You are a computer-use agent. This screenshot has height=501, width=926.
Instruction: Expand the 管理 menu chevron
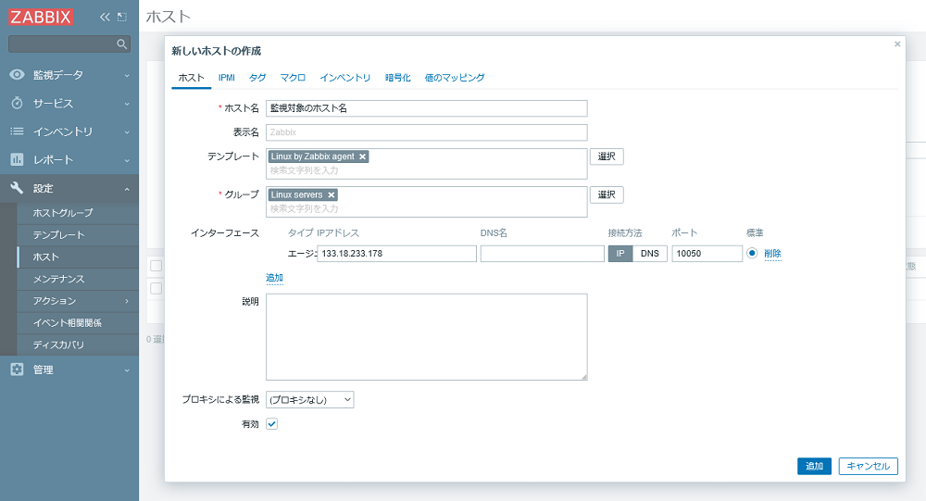point(127,370)
